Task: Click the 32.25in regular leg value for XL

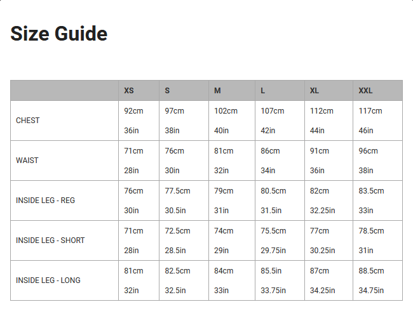Action: pos(322,211)
